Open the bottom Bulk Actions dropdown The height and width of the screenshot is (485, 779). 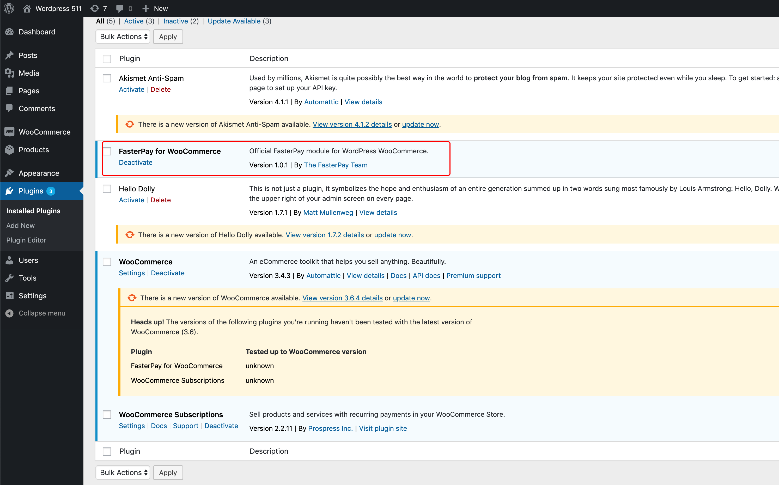(123, 472)
